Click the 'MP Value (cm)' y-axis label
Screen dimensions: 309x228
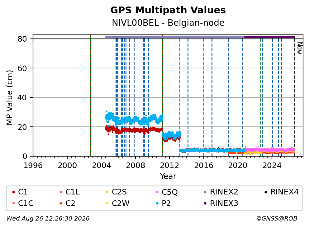pyautogui.click(x=9, y=98)
